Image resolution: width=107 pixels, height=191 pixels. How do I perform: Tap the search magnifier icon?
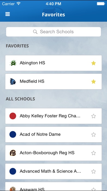35,32
